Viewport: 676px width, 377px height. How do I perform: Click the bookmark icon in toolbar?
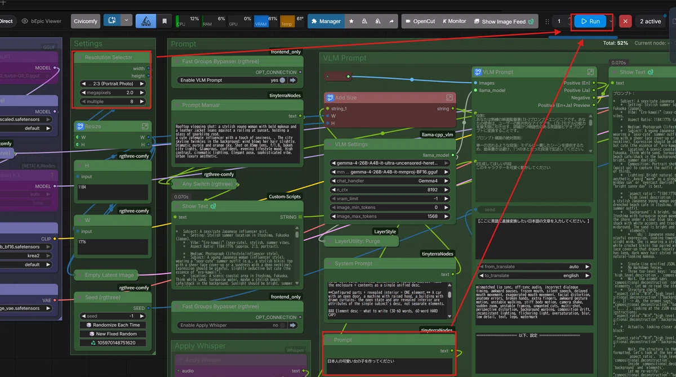click(164, 21)
